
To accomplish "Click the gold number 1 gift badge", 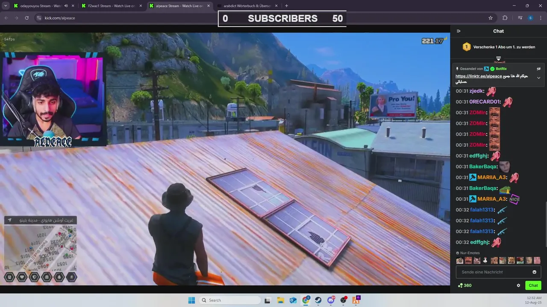I will tap(467, 47).
